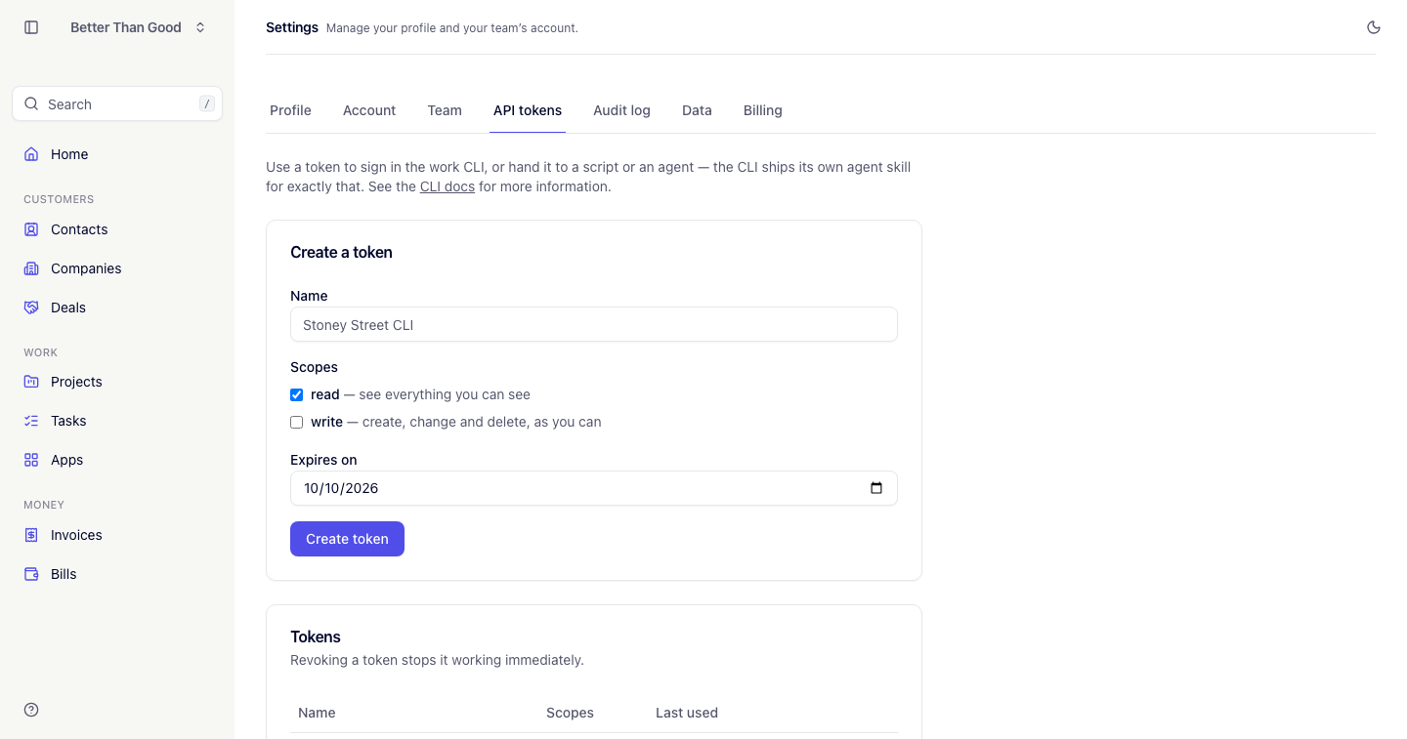Click the Name column header in Tokens
Image resolution: width=1407 pixels, height=739 pixels.
(x=317, y=713)
